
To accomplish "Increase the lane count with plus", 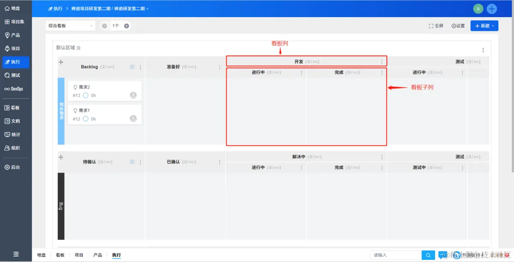I will [x=126, y=26].
